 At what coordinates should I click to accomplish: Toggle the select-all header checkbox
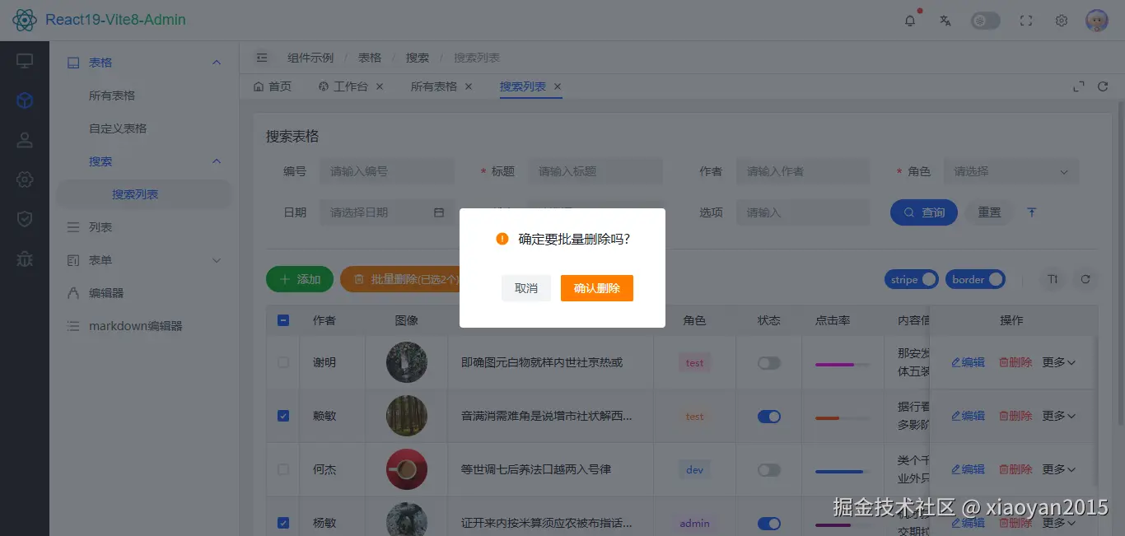point(283,320)
